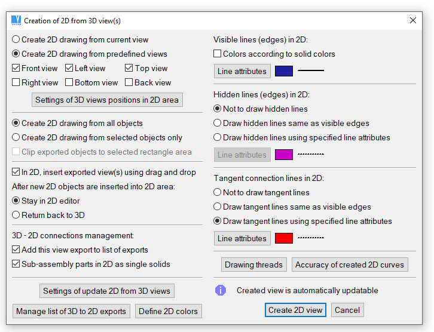Click the VariCAD icon in title bar
434x332 pixels.
[x=16, y=20]
